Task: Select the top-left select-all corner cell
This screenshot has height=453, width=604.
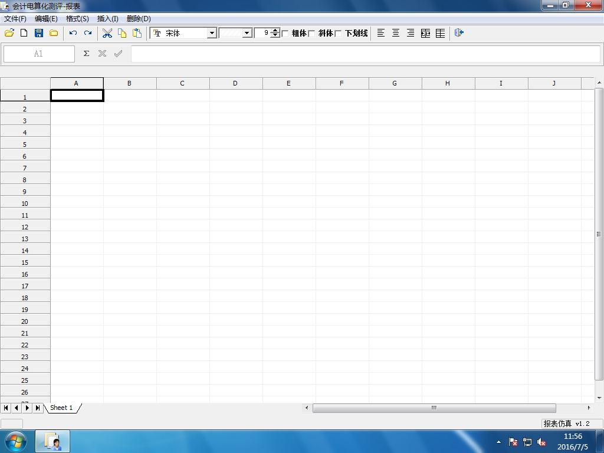Action: point(25,83)
